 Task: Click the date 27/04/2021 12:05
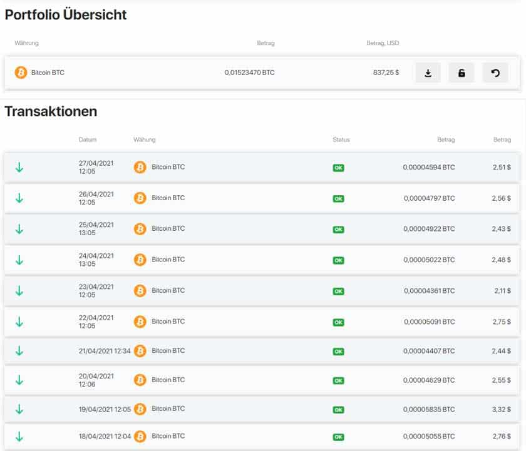(x=96, y=167)
